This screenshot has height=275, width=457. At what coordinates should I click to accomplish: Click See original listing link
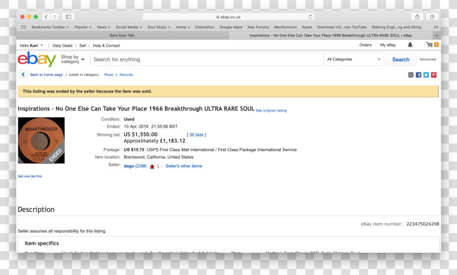click(271, 110)
